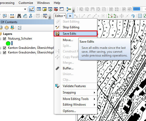Open the table of contents Options icon
The width and height of the screenshot is (146, 121).
(19, 28)
